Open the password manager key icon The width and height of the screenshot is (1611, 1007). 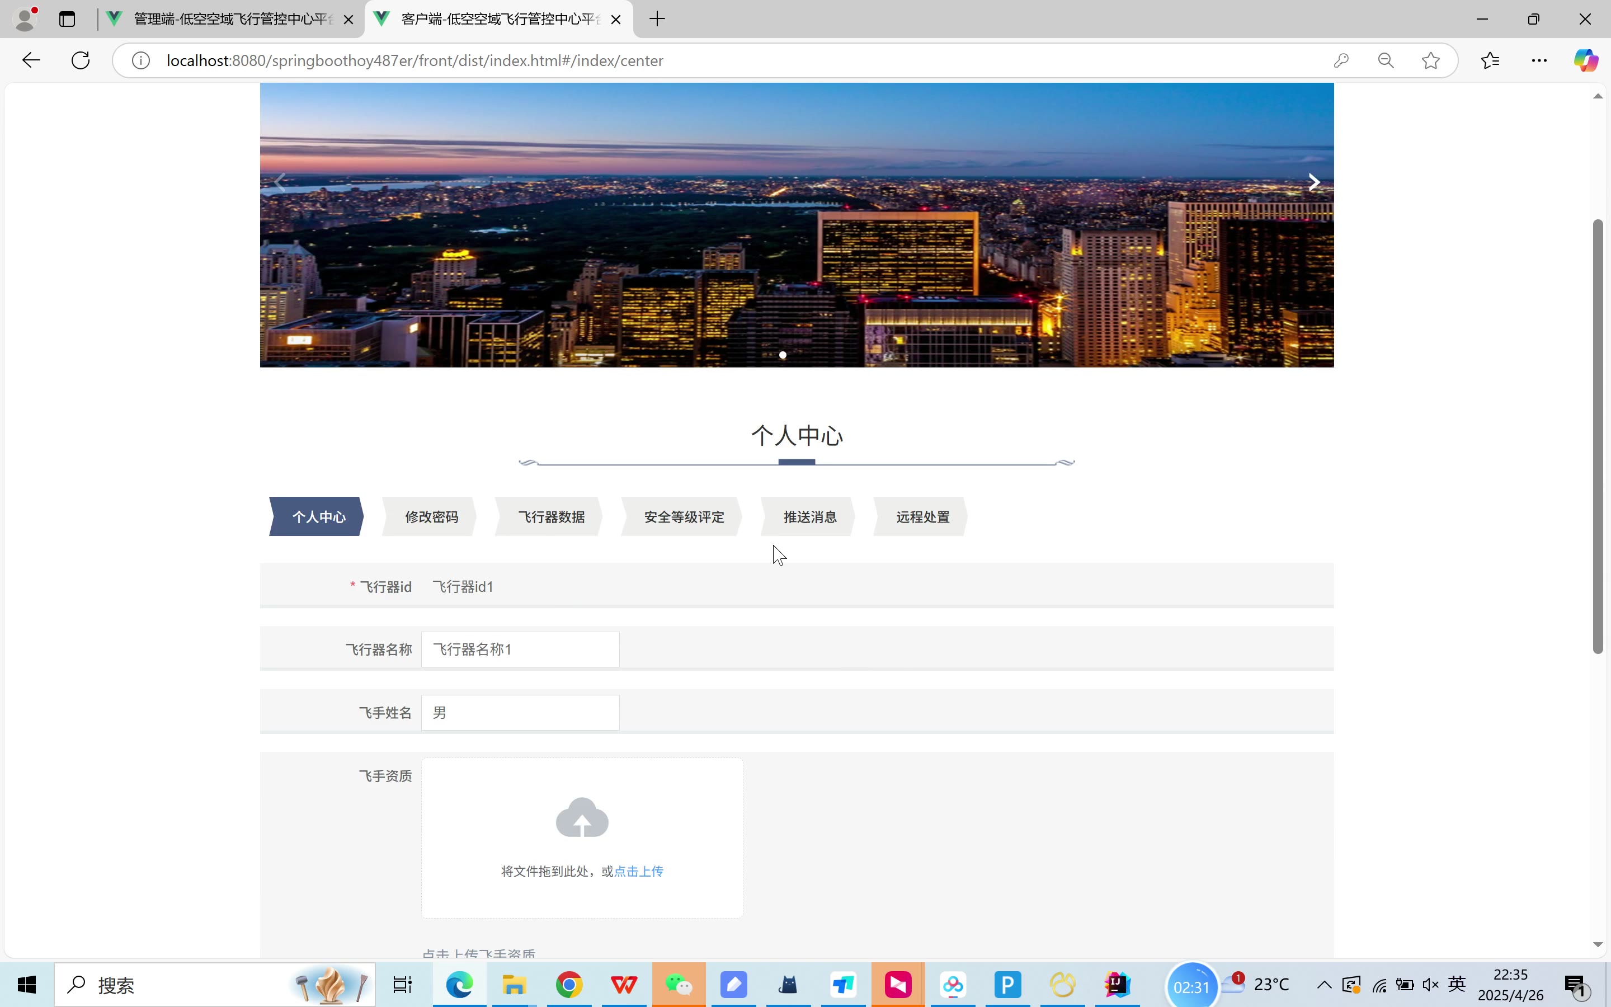pyautogui.click(x=1341, y=60)
